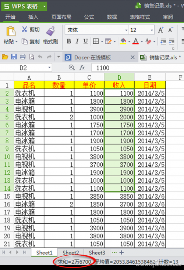
Task: Click the fx insert function icon
Action: click(x=82, y=68)
